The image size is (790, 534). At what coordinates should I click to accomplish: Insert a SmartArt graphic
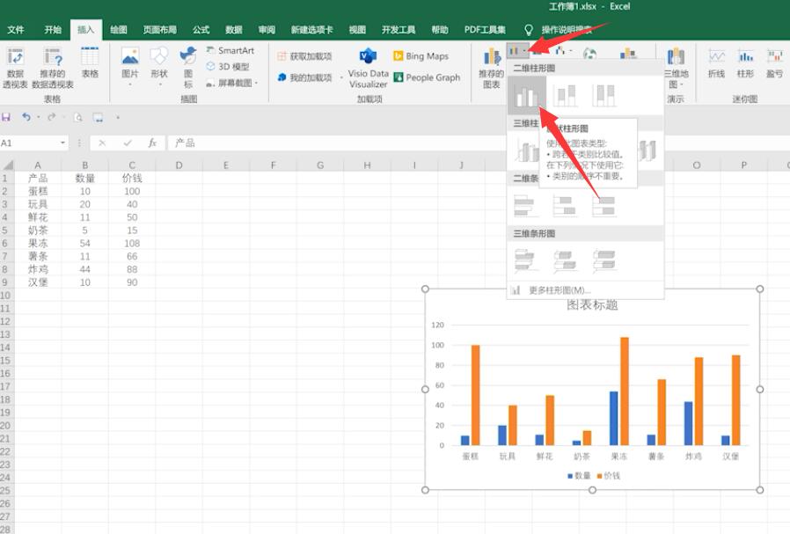coord(230,50)
